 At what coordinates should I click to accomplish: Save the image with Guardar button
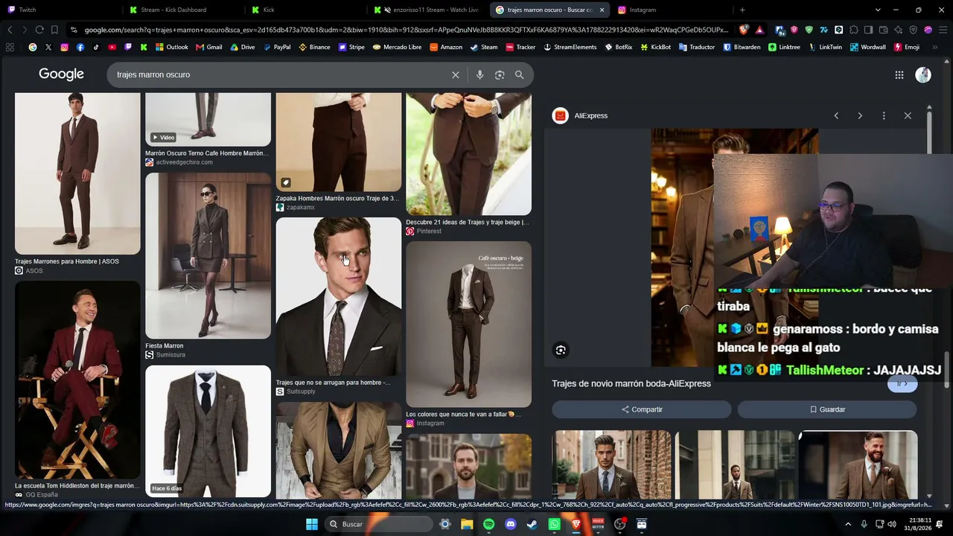(827, 409)
